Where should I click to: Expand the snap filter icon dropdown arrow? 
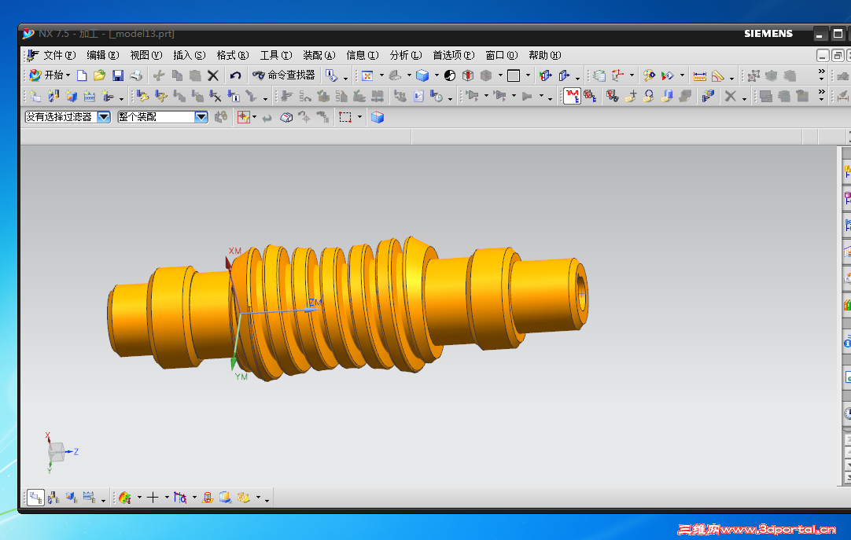(255, 117)
